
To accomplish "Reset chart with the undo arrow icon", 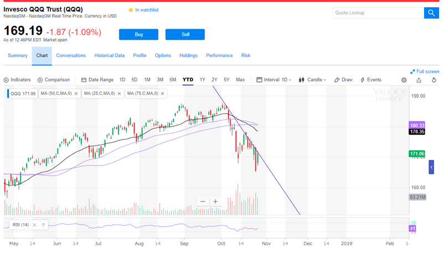I will click(x=434, y=80).
